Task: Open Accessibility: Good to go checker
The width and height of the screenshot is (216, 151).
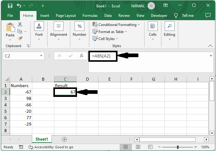Action: tap(51, 147)
